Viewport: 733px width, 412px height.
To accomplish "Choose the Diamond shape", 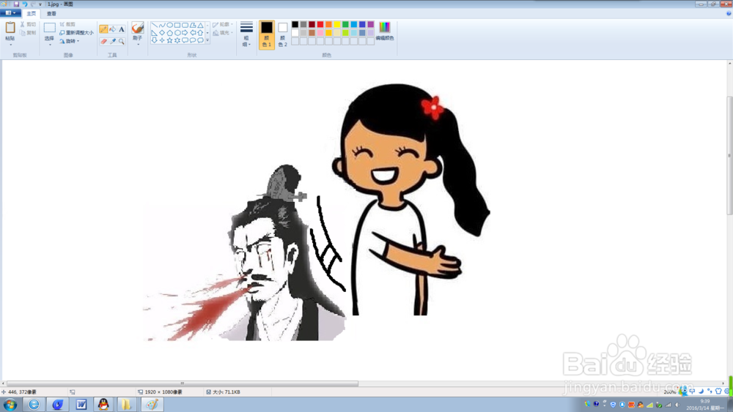I will point(162,33).
